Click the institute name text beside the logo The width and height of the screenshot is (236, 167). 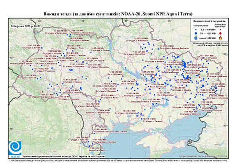64,156
